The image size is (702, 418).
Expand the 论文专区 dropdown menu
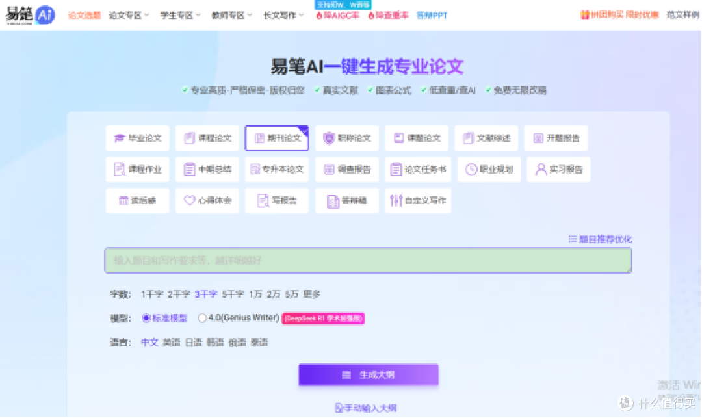coord(129,15)
